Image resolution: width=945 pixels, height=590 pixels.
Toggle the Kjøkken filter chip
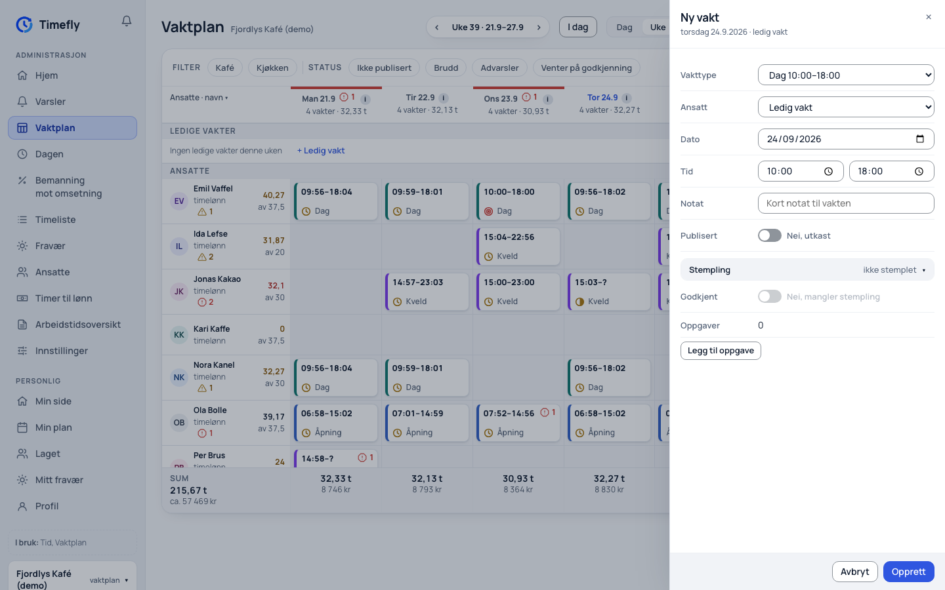click(x=272, y=68)
